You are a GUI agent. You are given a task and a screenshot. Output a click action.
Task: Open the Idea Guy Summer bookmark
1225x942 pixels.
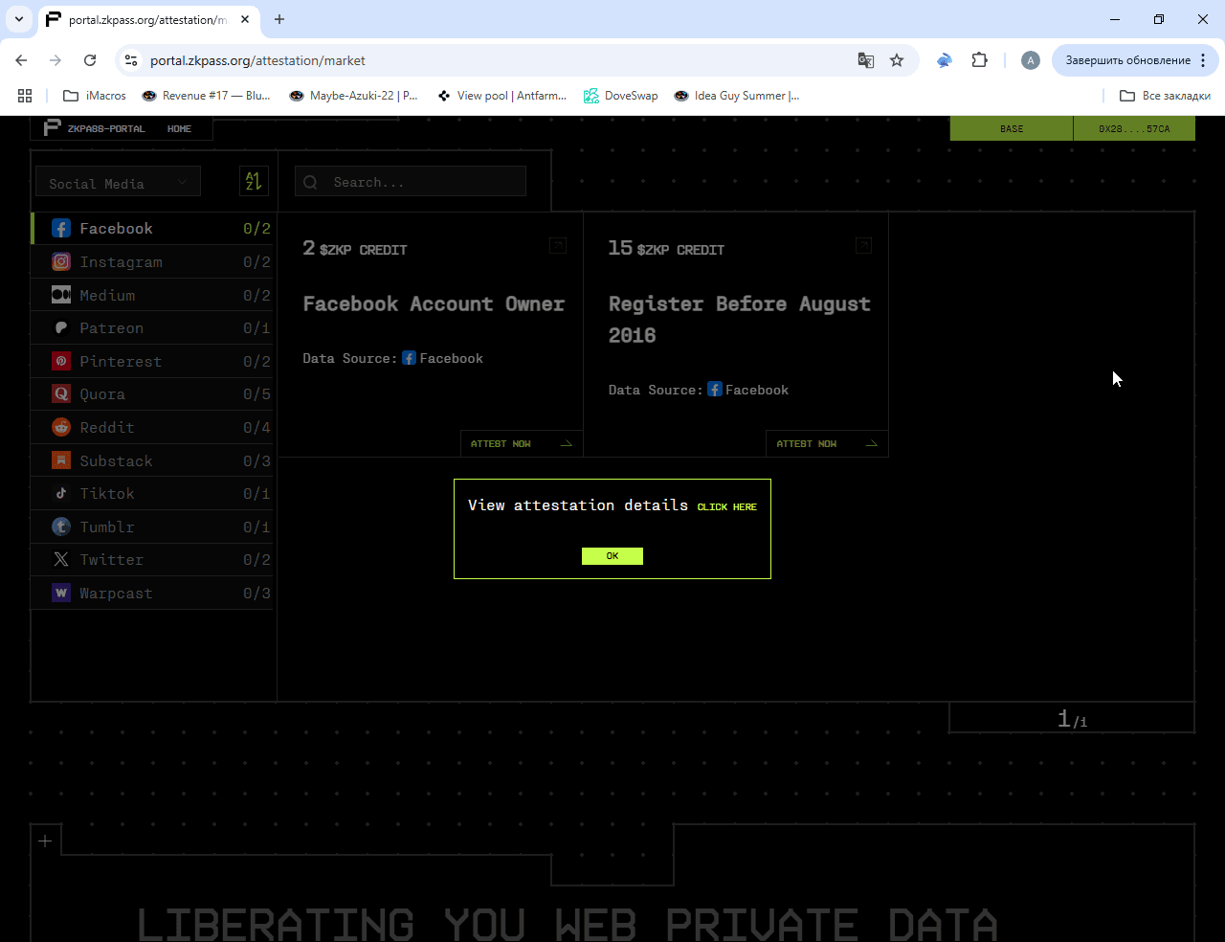pos(737,96)
